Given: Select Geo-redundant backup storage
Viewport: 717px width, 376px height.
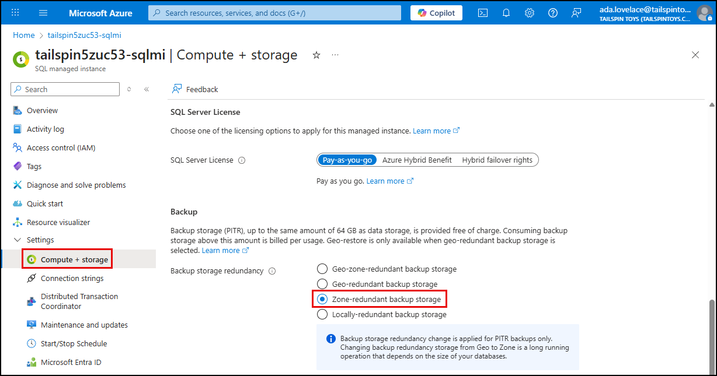Looking at the screenshot, I should 322,284.
